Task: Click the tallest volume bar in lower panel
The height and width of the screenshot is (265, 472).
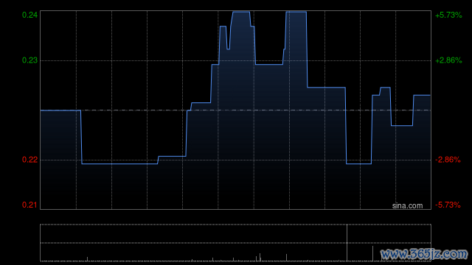Action: 347,243
